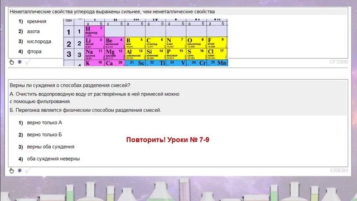Viewport: 357px width, 201px height.
Task: Click beryllium Be cell in periodic table
Action: tap(115, 42)
